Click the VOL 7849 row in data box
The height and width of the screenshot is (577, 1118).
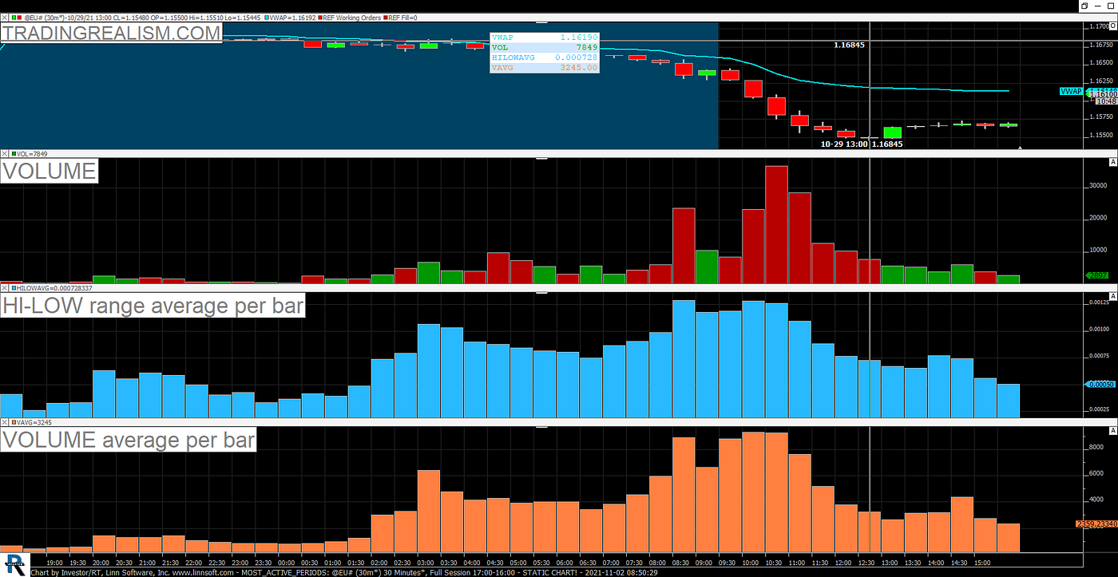click(x=545, y=48)
